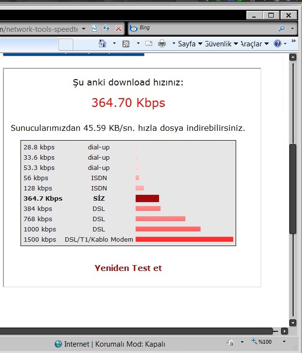302x353 pixels.
Task: Click the Compatibility View icon
Action: point(95,29)
